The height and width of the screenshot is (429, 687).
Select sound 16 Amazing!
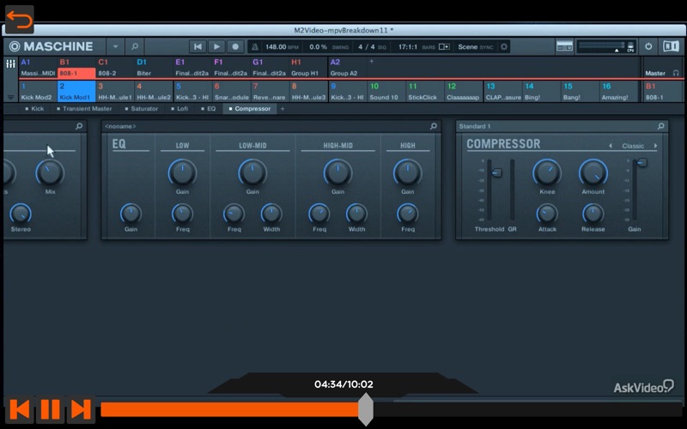[x=617, y=92]
